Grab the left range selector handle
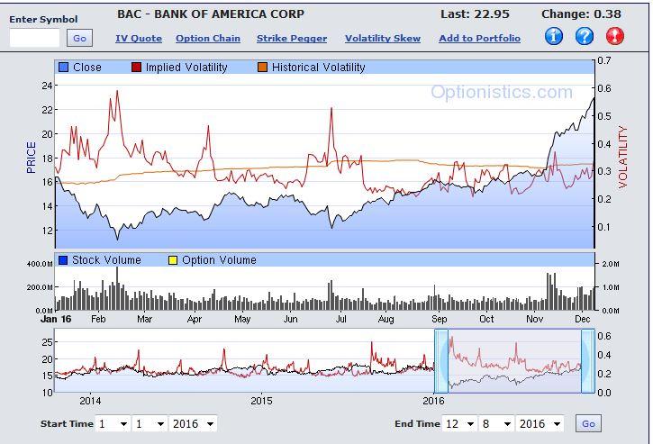This screenshot has width=653, height=444. tap(441, 360)
